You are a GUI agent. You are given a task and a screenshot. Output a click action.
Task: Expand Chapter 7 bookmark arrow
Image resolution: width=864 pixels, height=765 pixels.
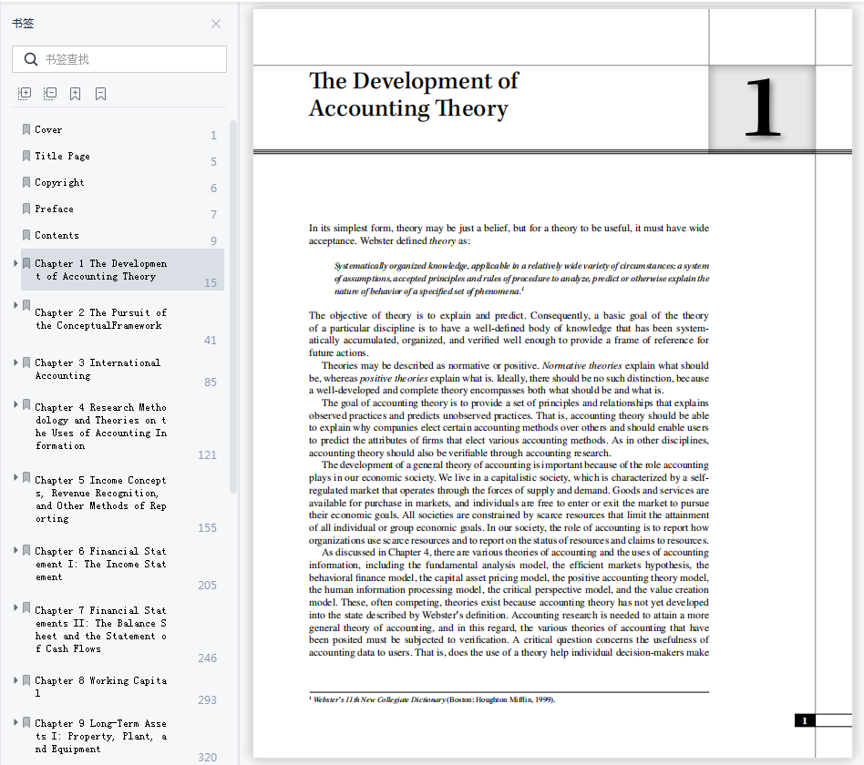[x=15, y=607]
